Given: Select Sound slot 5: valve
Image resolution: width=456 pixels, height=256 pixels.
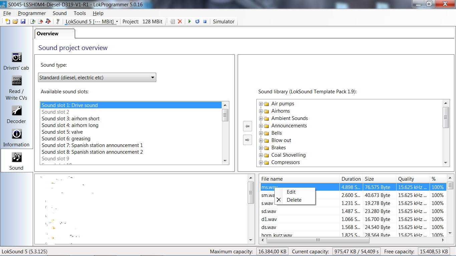Looking at the screenshot, I should point(131,132).
